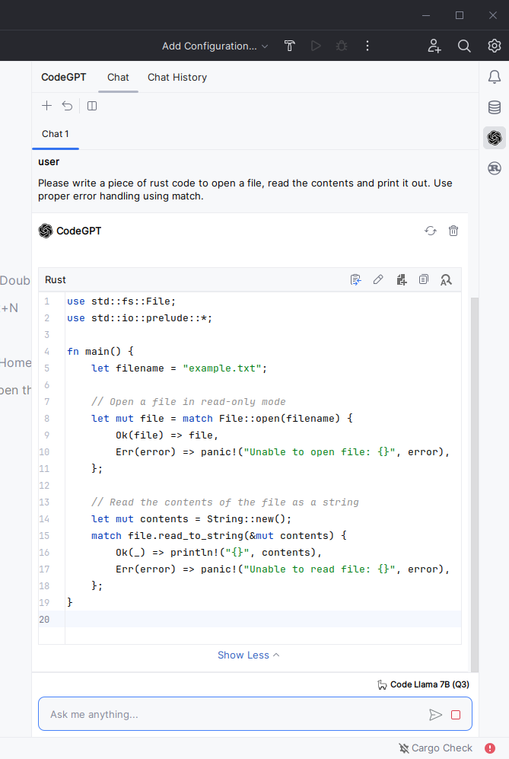Click the create new file icon in code header

402,280
